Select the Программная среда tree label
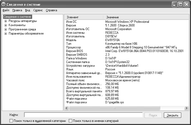This screenshot has width=191, height=125. (x=22, y=29)
